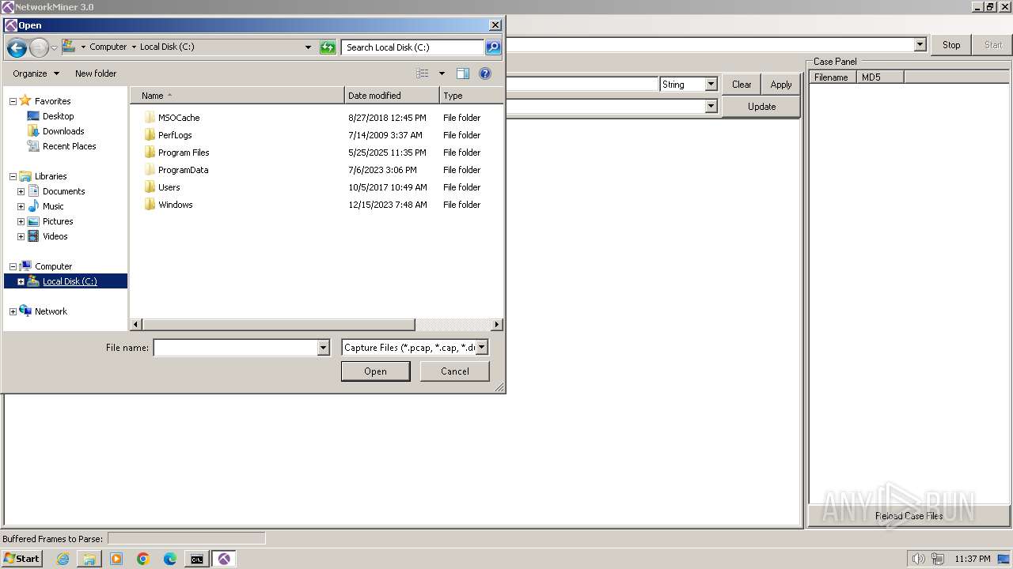Click the Search Local Disk (C:) field
This screenshot has width=1013, height=569.
412,47
